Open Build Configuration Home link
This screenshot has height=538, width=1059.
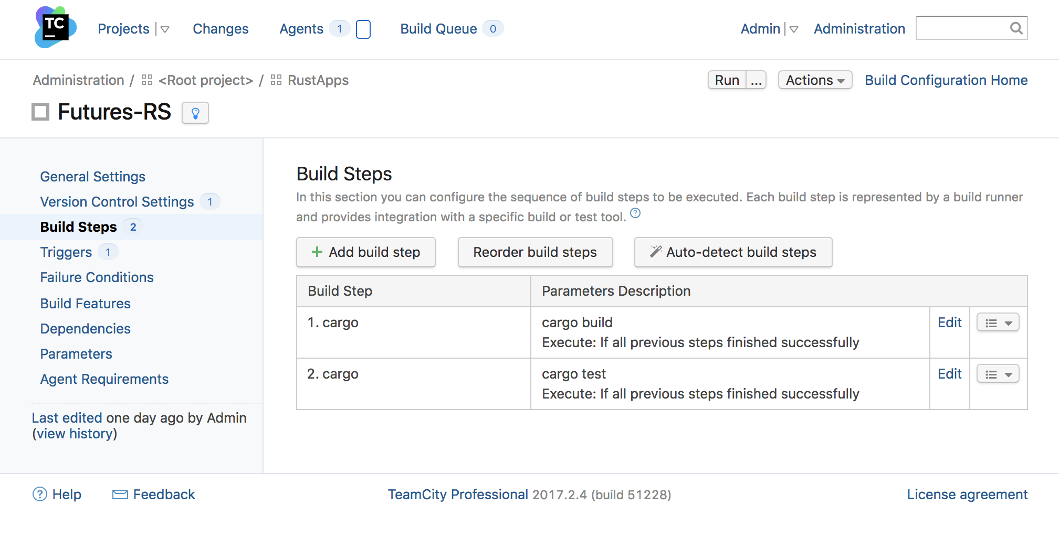point(946,80)
